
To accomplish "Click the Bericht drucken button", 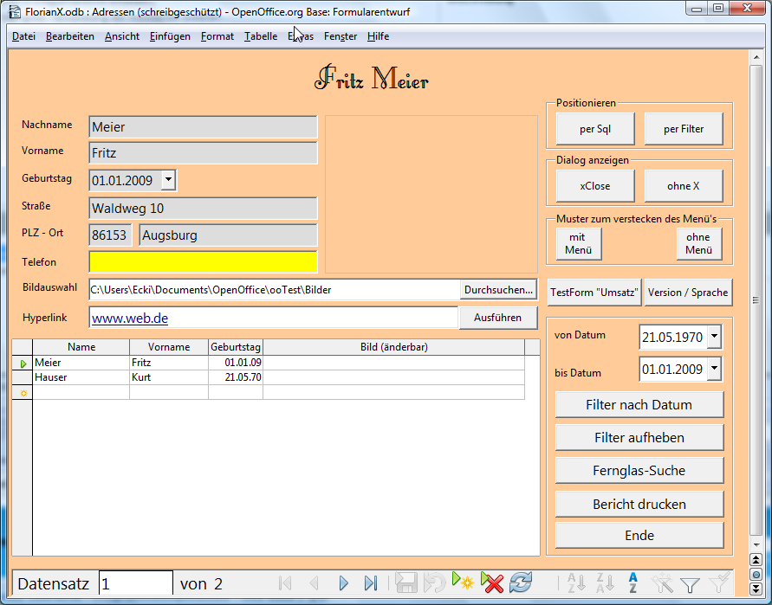I will point(639,504).
